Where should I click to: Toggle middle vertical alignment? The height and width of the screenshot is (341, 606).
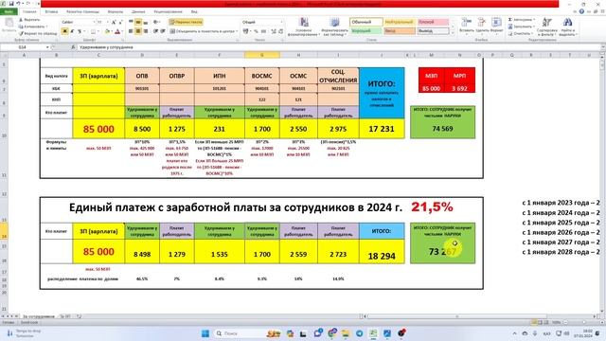click(x=138, y=23)
